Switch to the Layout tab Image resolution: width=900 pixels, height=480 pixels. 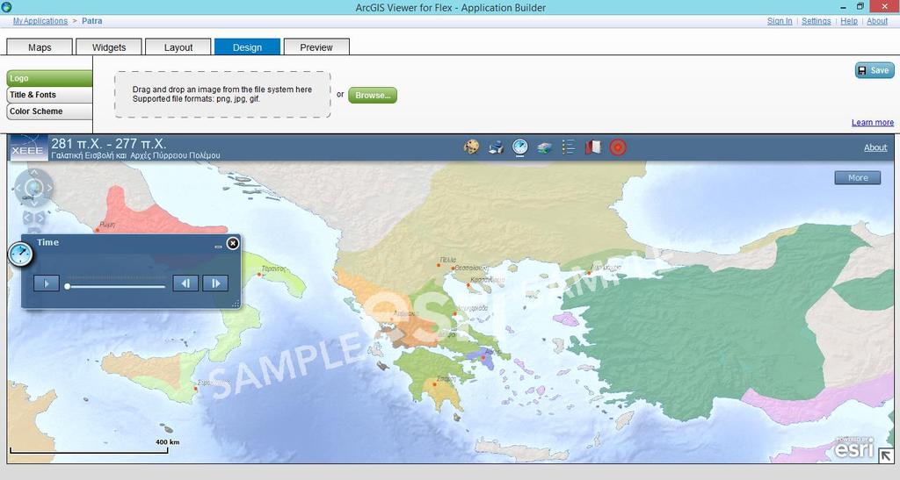tap(178, 47)
